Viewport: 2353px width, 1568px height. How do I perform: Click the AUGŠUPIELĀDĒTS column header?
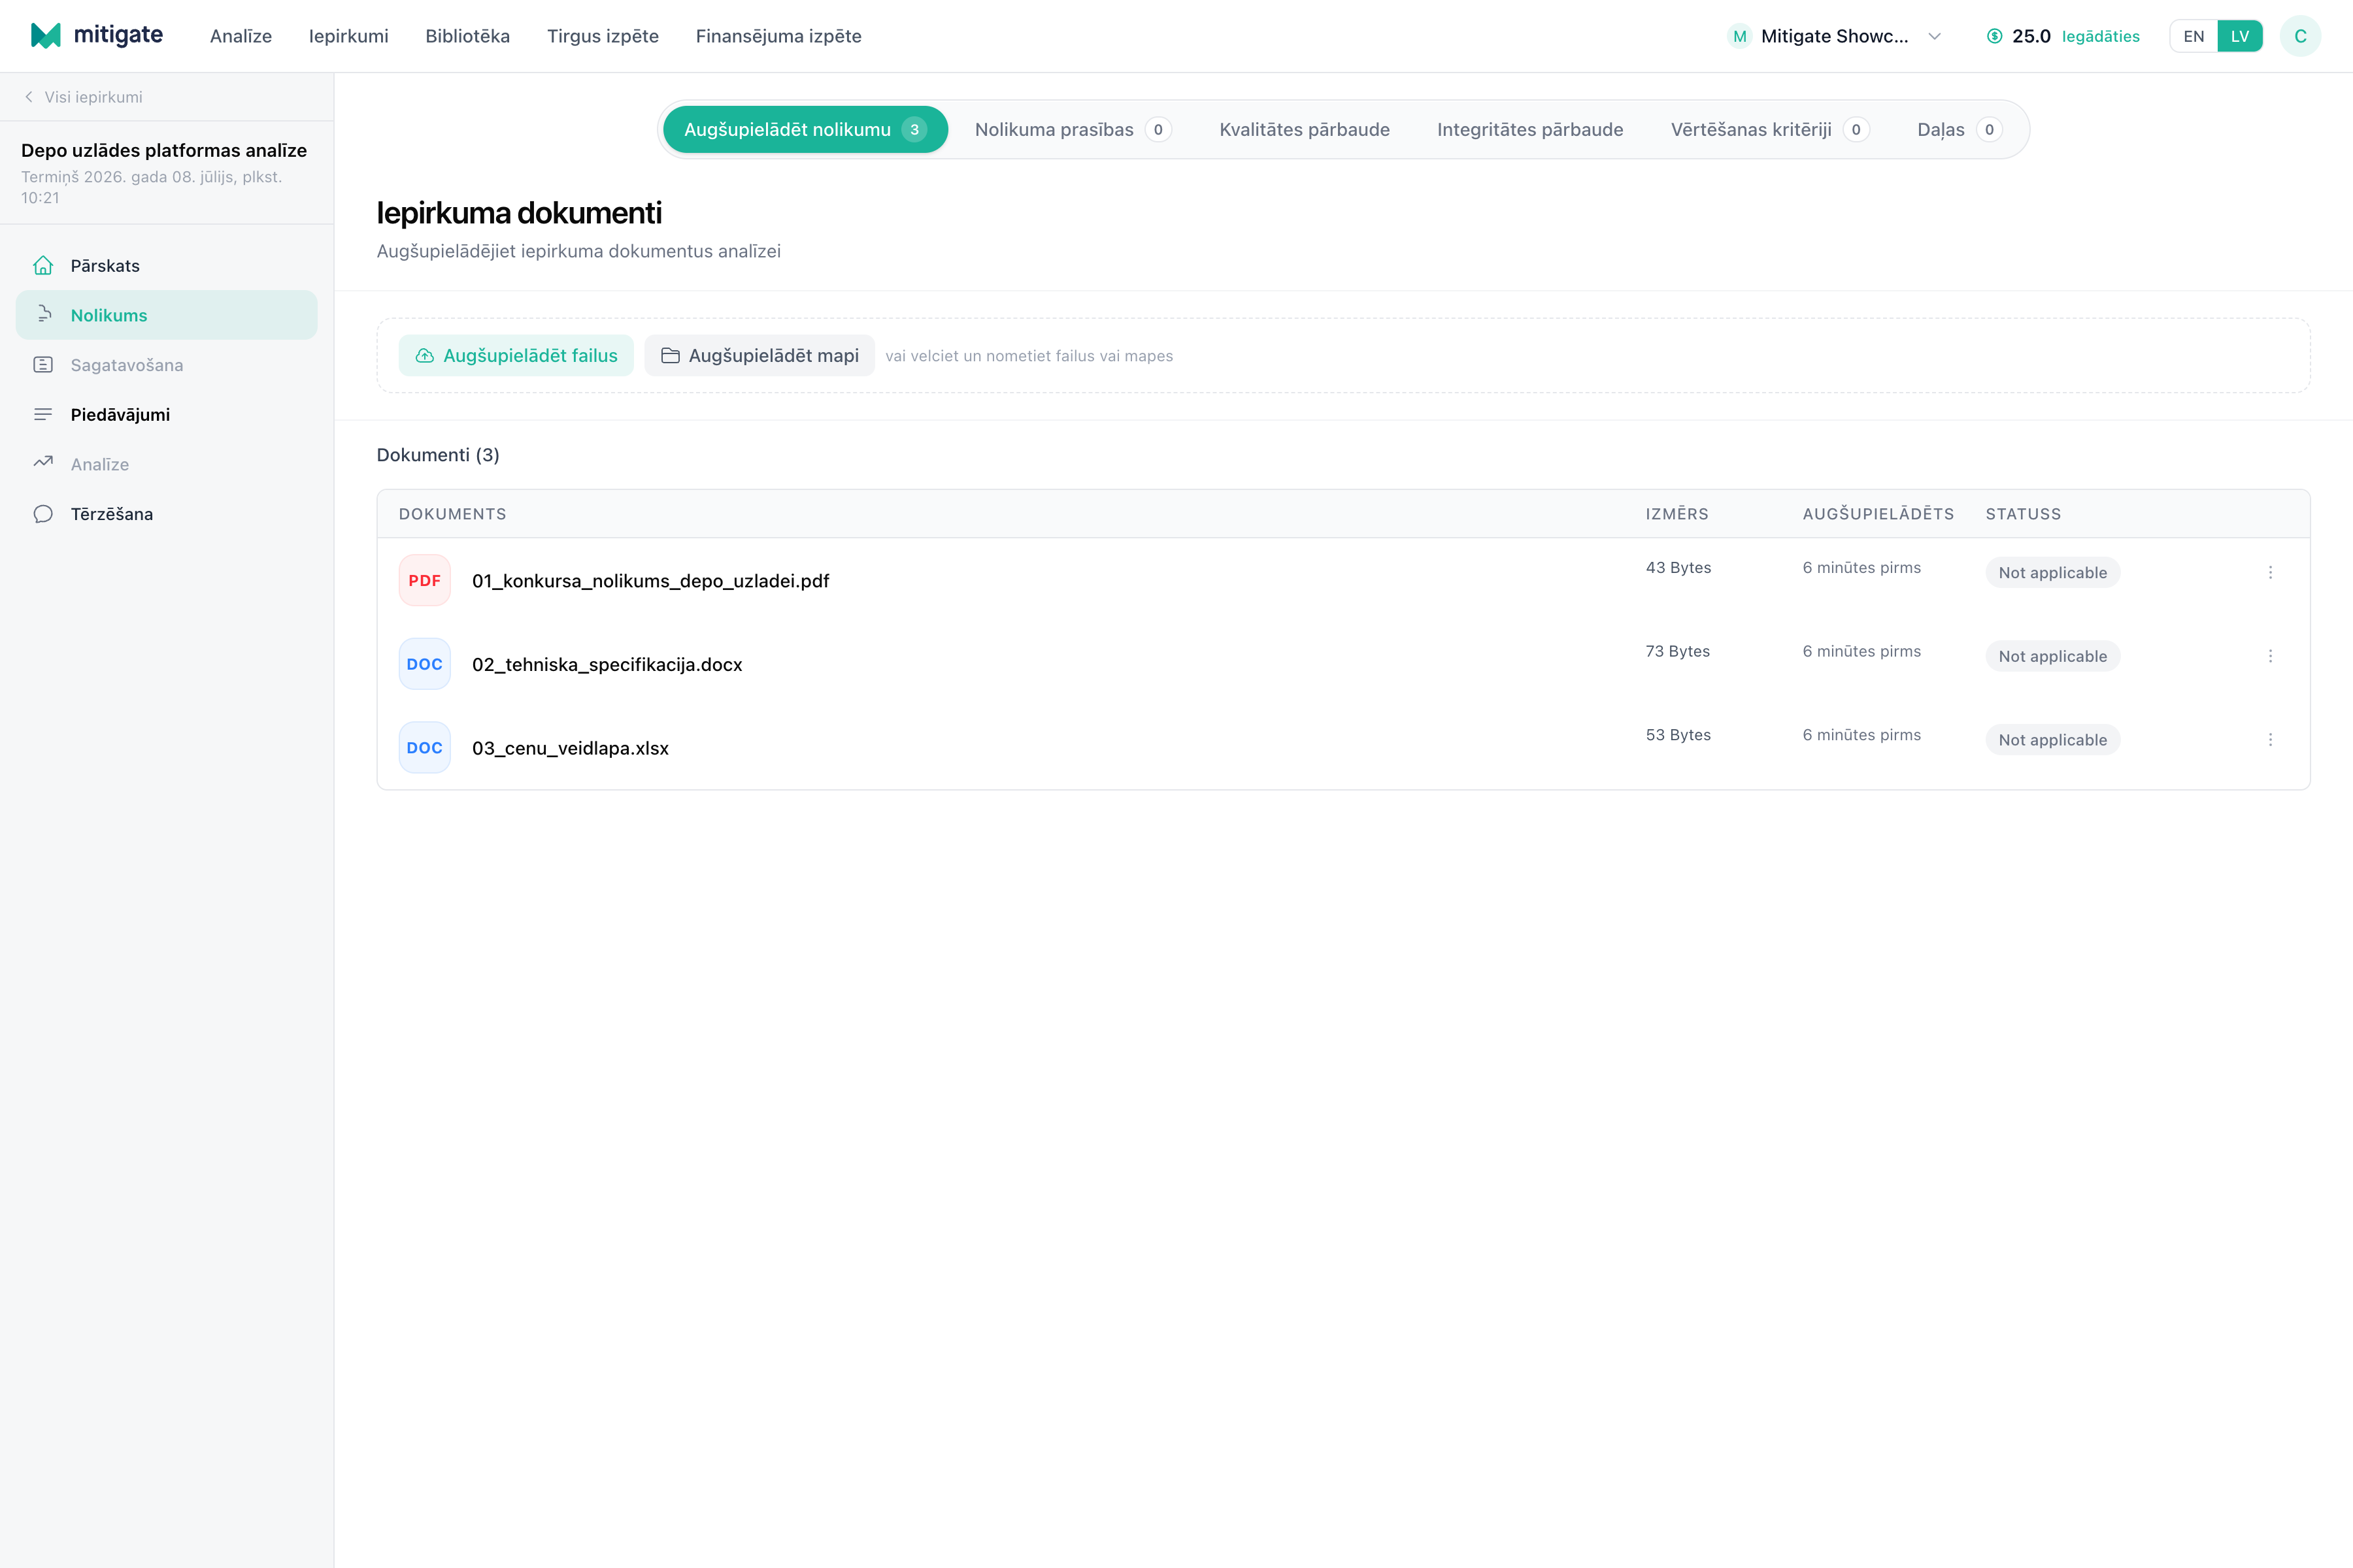1878,514
